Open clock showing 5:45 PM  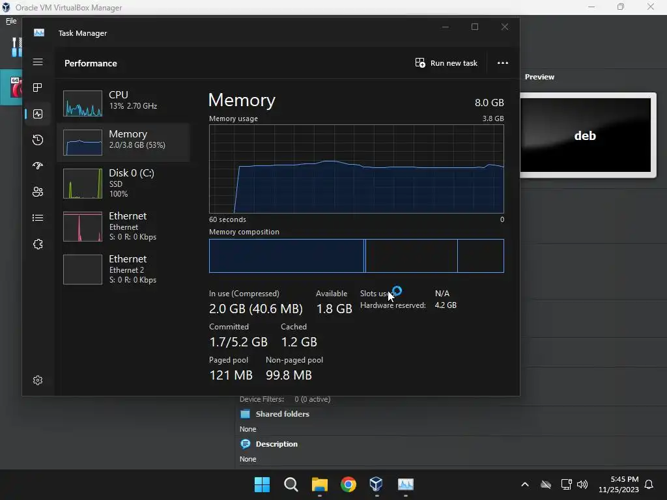click(x=619, y=484)
